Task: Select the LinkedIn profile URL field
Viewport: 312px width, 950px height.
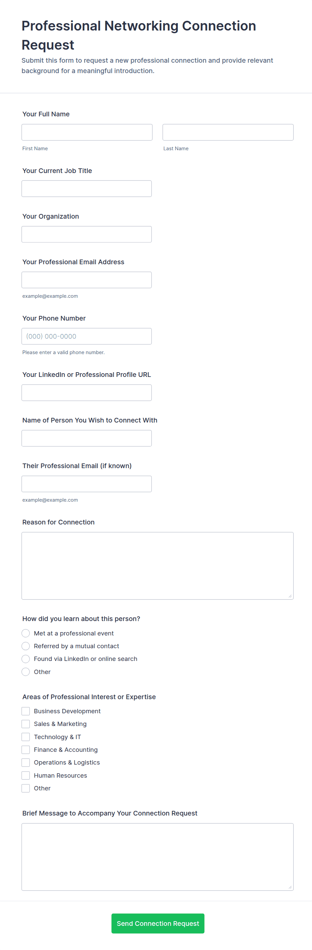Action: 86,393
